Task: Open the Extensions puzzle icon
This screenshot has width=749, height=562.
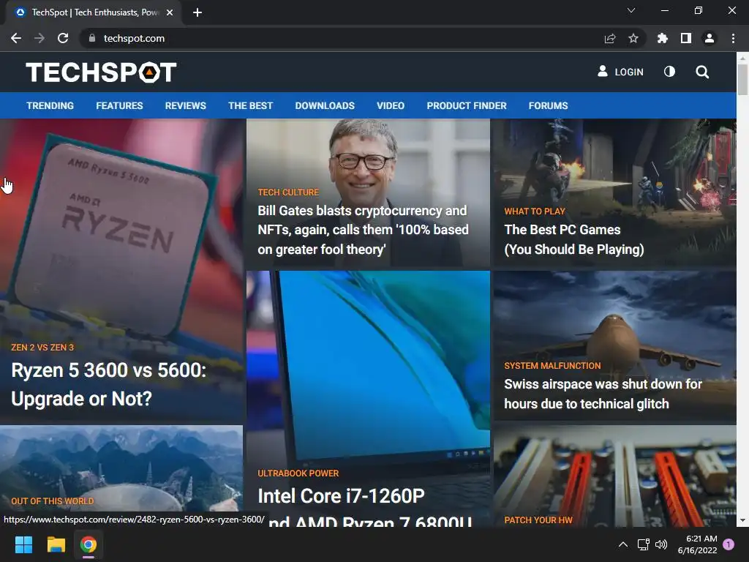Action: point(663,38)
